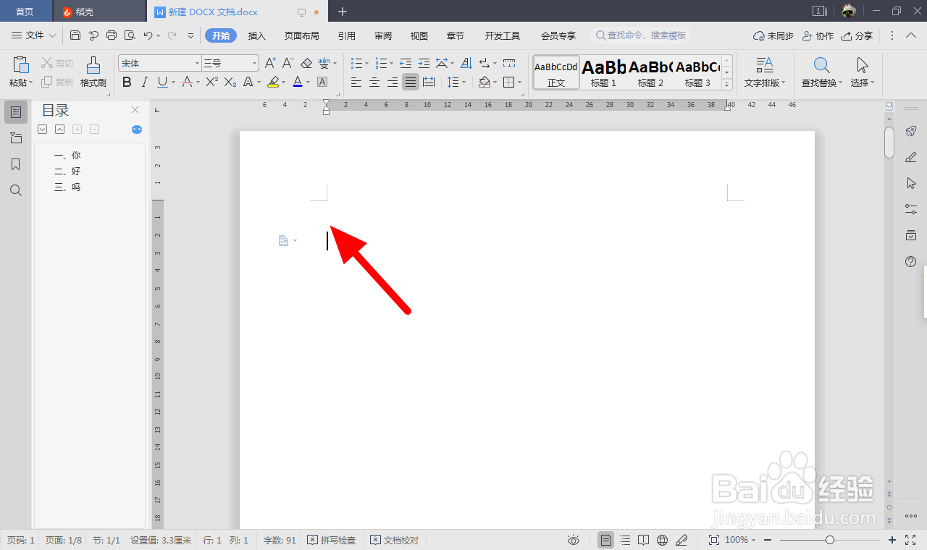Click the Collaborate (协作) button
Image resolution: width=927 pixels, height=550 pixels.
(818, 35)
